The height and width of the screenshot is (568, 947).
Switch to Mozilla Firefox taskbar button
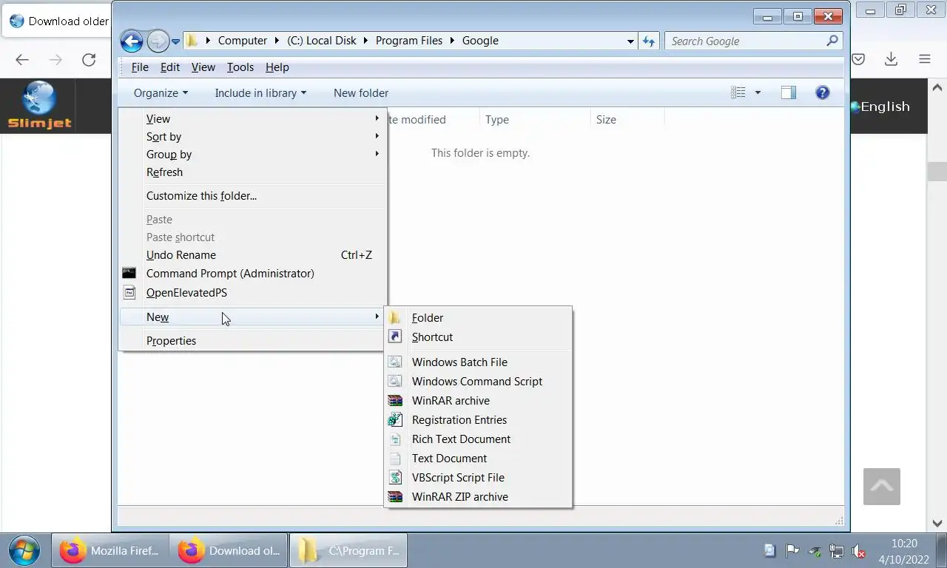(x=109, y=551)
